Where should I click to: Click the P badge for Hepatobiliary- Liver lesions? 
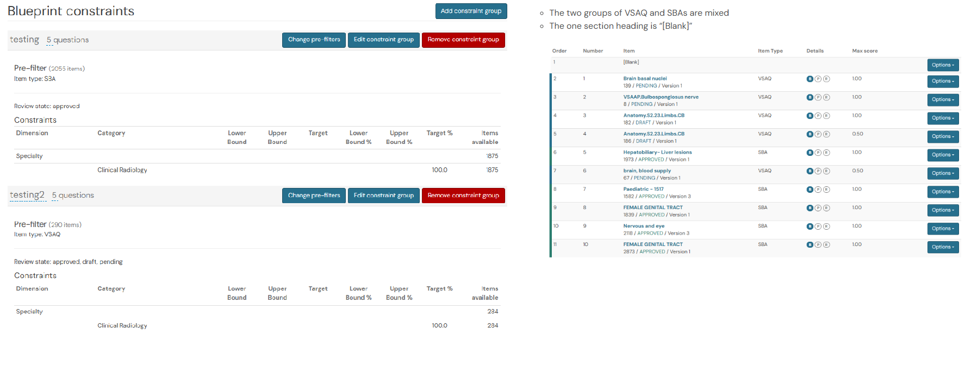pyautogui.click(x=818, y=153)
